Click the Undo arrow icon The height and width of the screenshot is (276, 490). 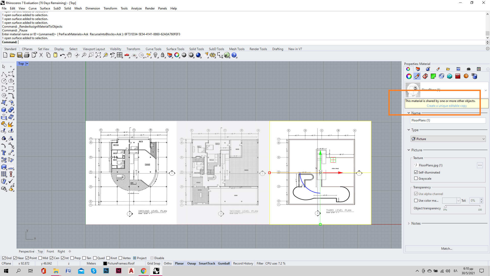tap(62, 55)
